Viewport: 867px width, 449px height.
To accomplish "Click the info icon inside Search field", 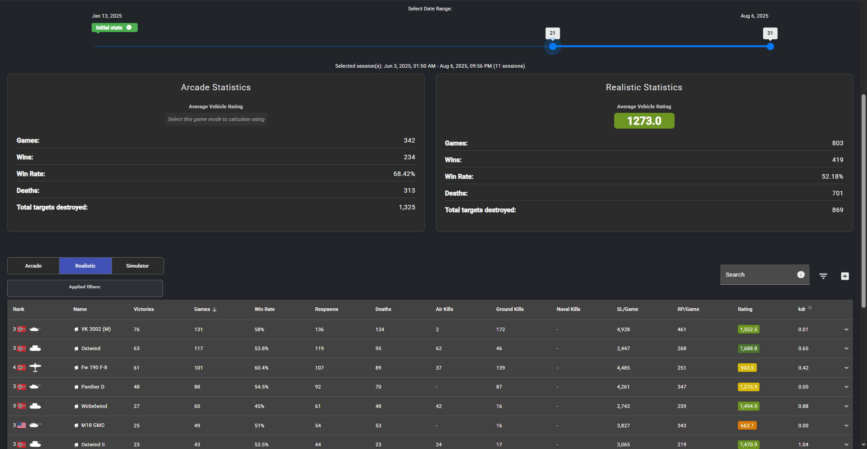I will pos(801,275).
